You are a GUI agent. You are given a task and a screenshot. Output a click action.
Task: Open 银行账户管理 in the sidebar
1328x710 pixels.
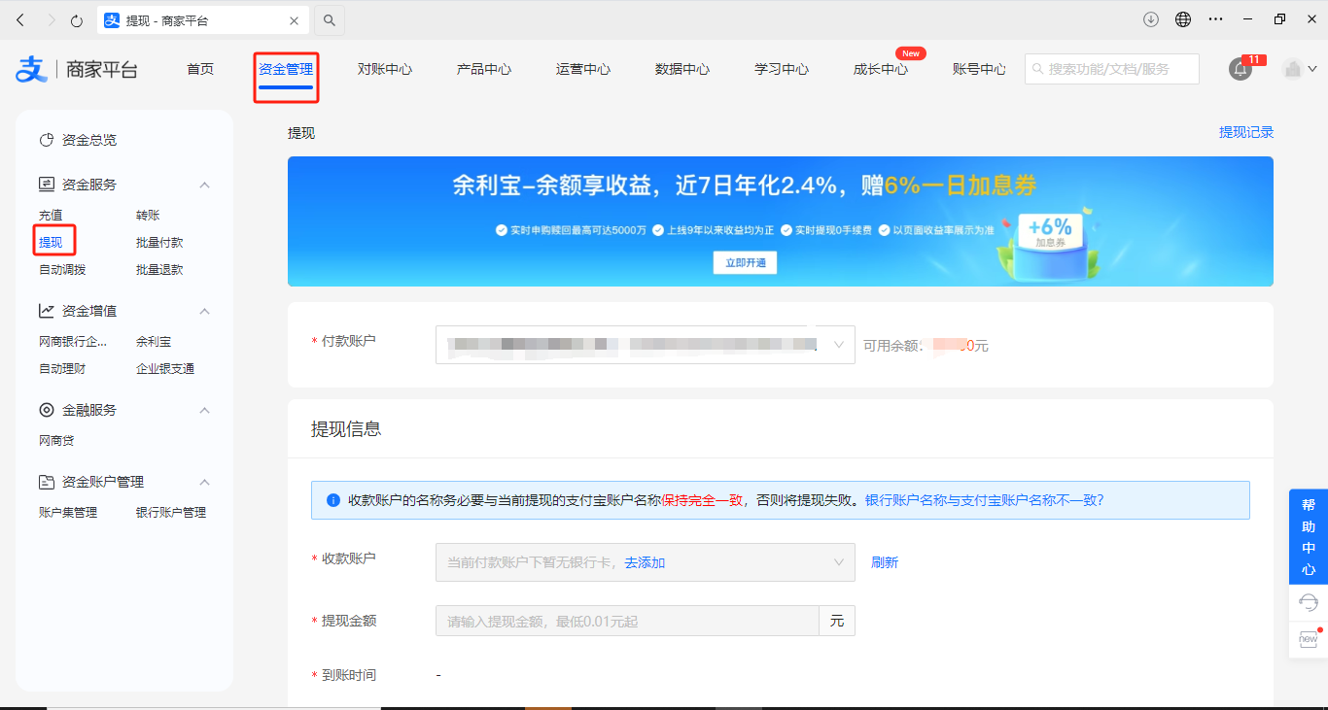click(x=171, y=513)
